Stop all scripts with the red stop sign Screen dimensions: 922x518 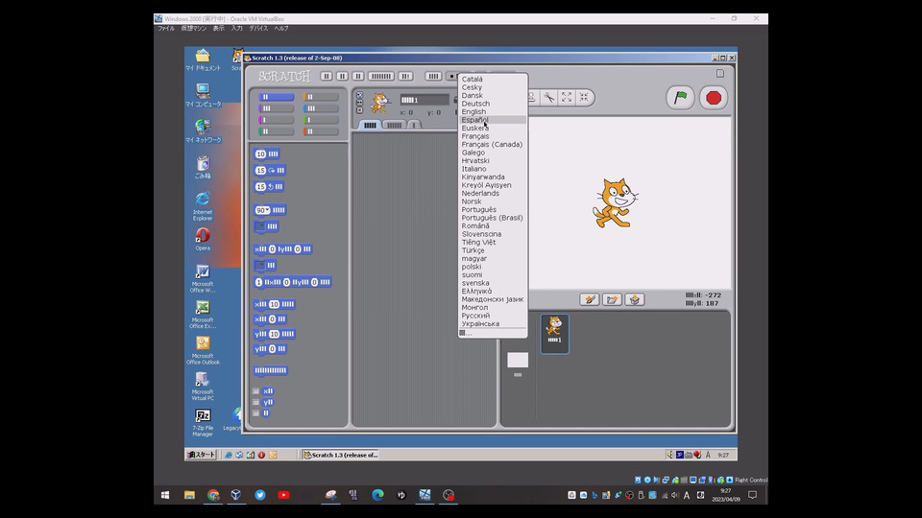pyautogui.click(x=714, y=98)
